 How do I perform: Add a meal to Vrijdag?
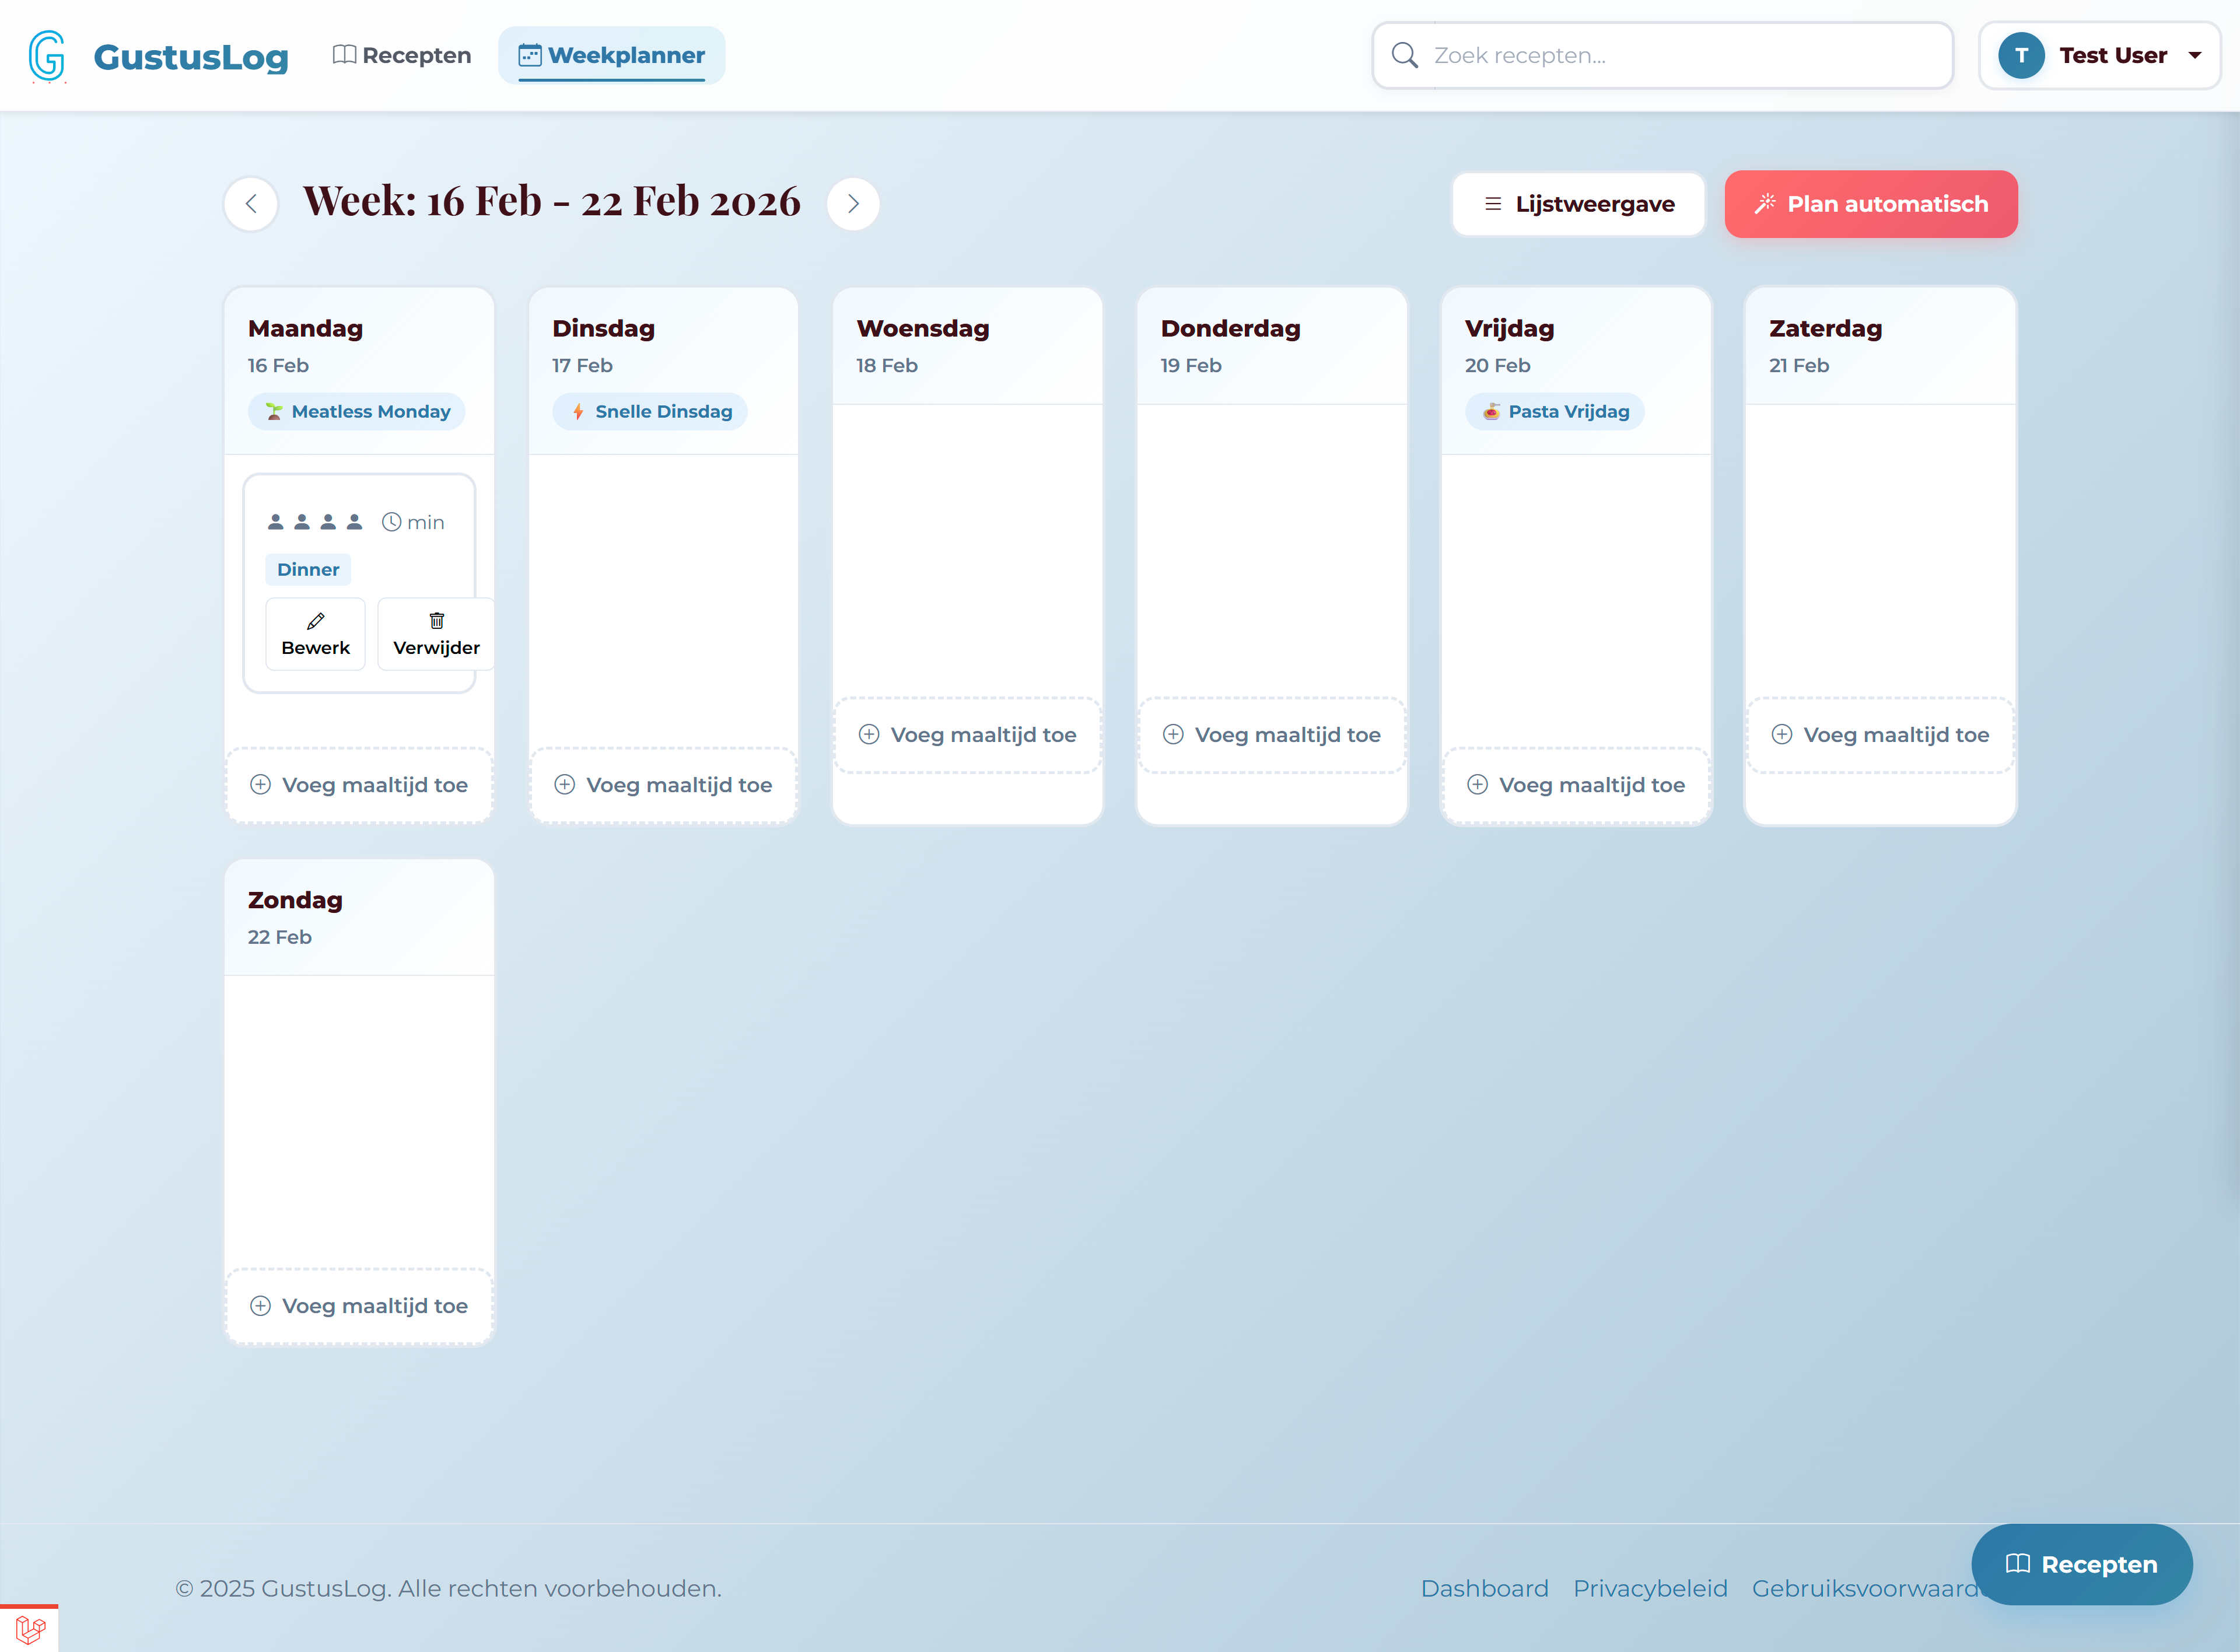point(1576,785)
